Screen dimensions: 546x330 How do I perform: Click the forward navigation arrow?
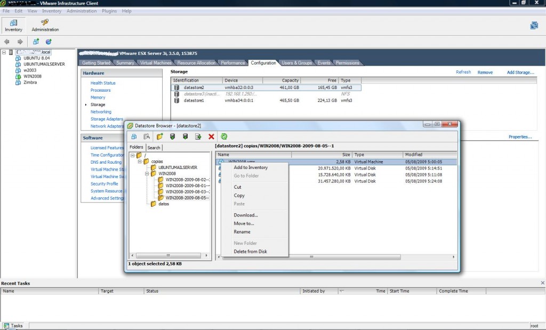click(x=20, y=42)
